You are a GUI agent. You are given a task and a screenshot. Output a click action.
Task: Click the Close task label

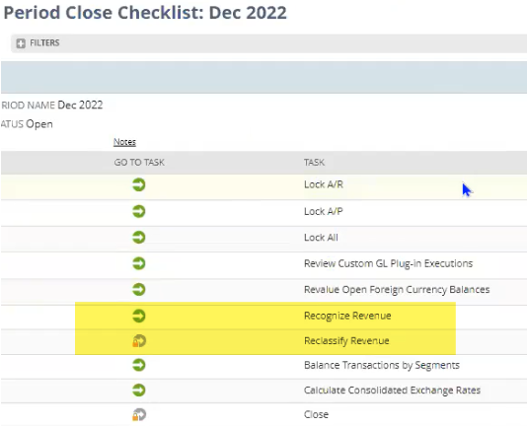pyautogui.click(x=316, y=414)
